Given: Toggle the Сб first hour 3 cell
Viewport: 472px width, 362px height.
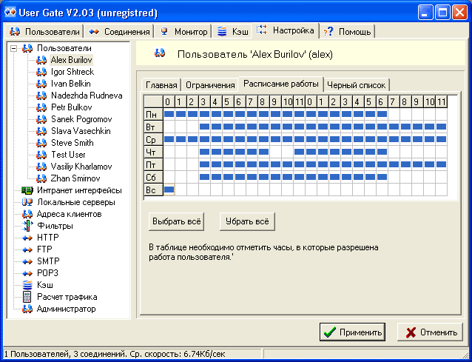Looking at the screenshot, I should (204, 177).
